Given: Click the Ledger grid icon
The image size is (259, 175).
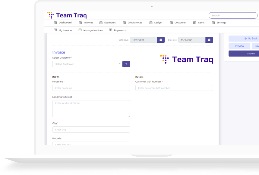Looking at the screenshot, I should pyautogui.click(x=151, y=23).
